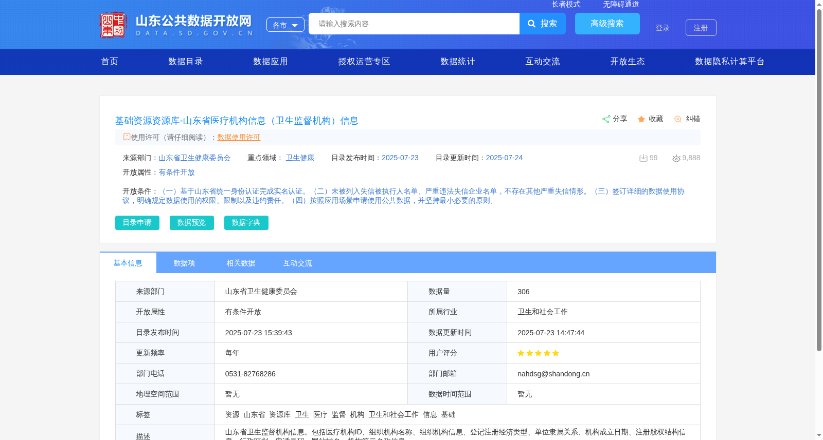The width and height of the screenshot is (823, 440).
Task: Click the 卫生健康 key domain link
Action: [300, 158]
